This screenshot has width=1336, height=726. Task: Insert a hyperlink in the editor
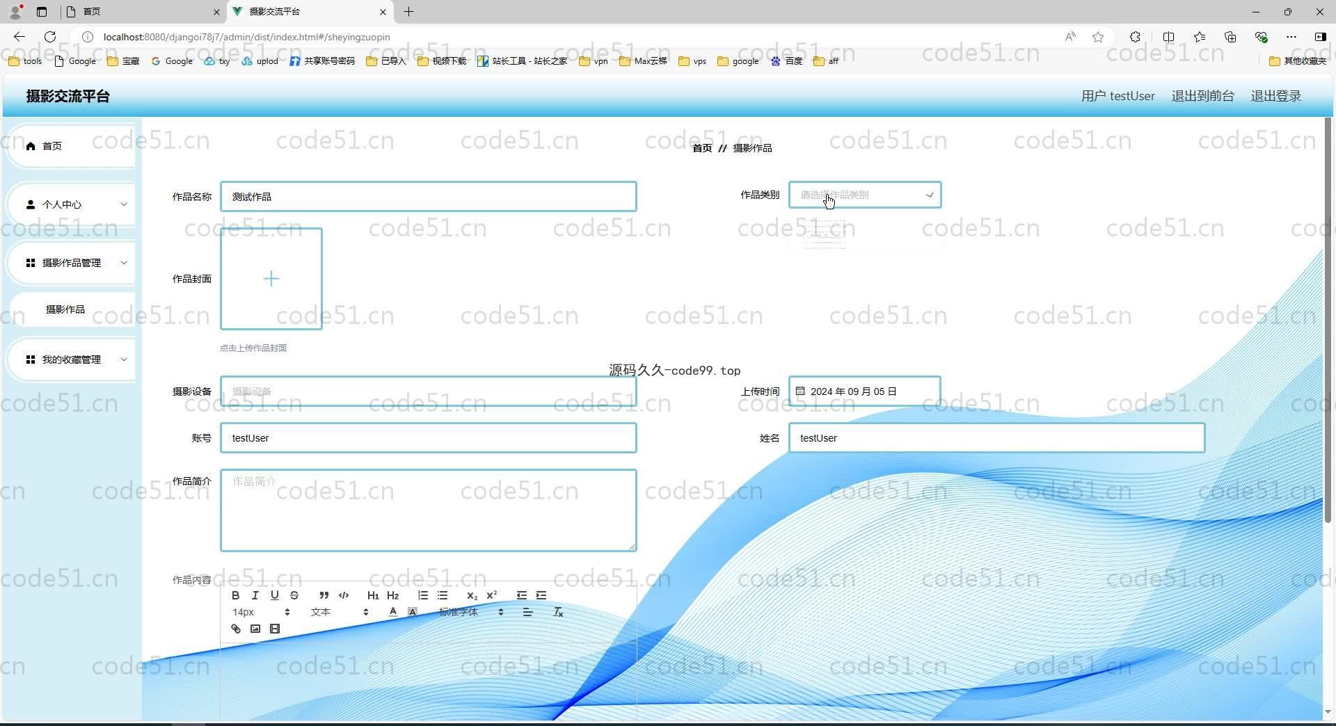click(x=236, y=629)
